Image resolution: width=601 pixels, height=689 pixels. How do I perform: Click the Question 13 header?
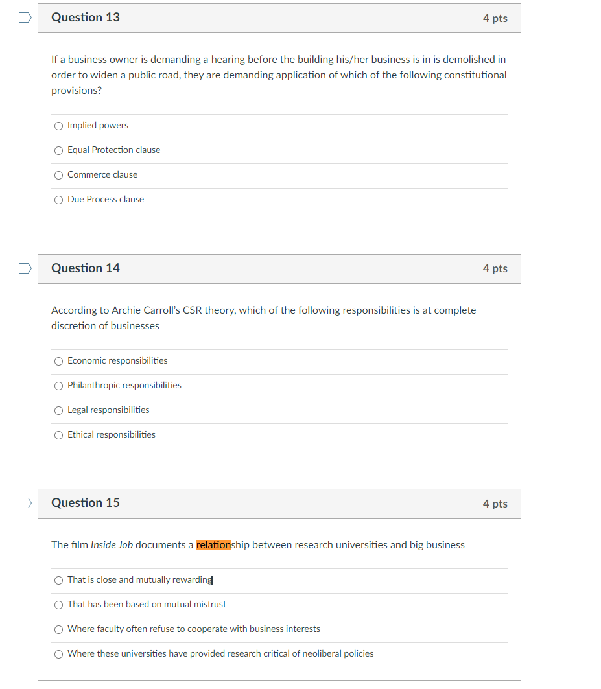[x=85, y=18]
